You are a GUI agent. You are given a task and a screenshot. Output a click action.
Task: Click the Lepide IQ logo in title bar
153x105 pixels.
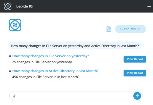tap(8, 6)
